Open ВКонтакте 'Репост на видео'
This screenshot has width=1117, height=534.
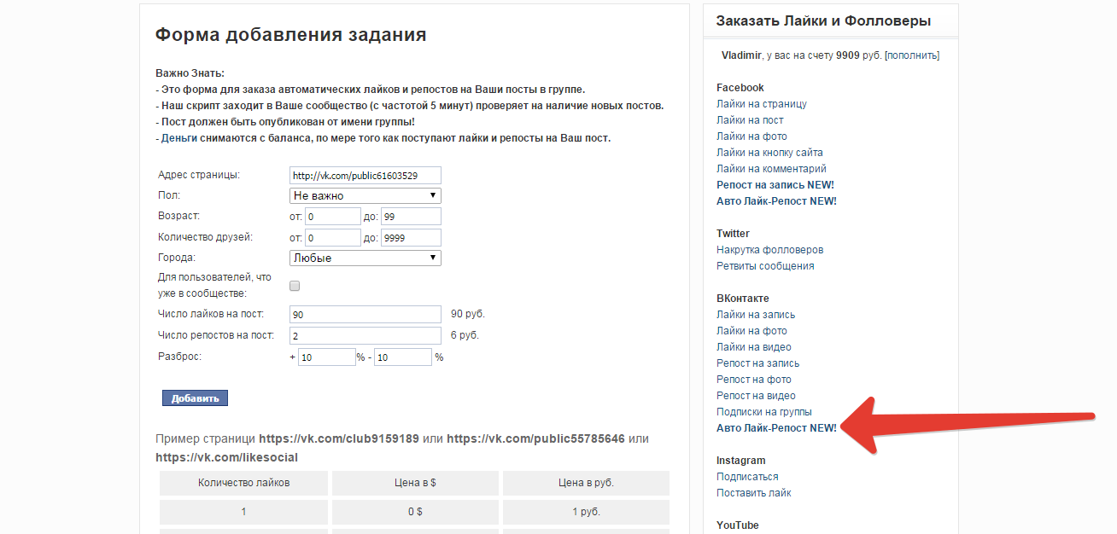[x=756, y=396]
